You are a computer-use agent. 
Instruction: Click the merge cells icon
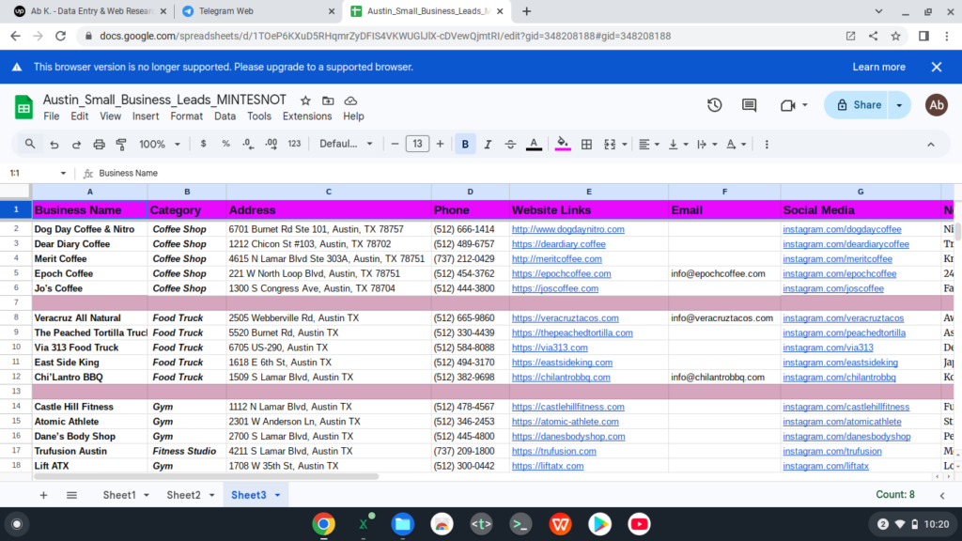pos(609,144)
